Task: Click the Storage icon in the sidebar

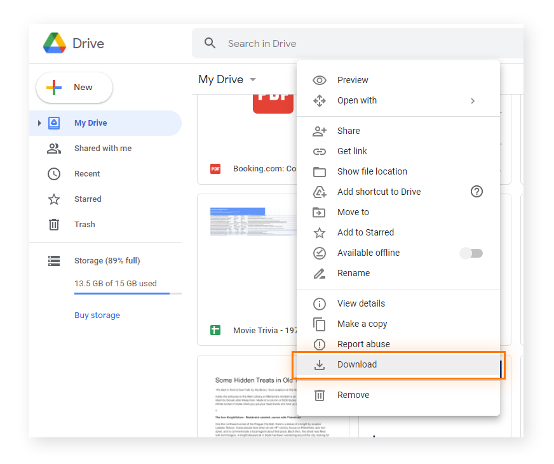Action: pos(55,260)
